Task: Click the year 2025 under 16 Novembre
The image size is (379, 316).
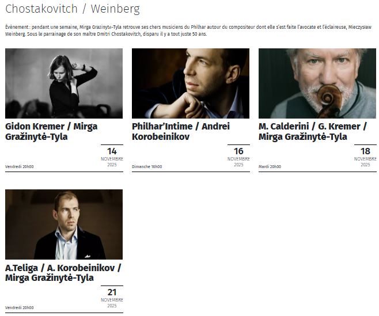Action: click(x=238, y=165)
